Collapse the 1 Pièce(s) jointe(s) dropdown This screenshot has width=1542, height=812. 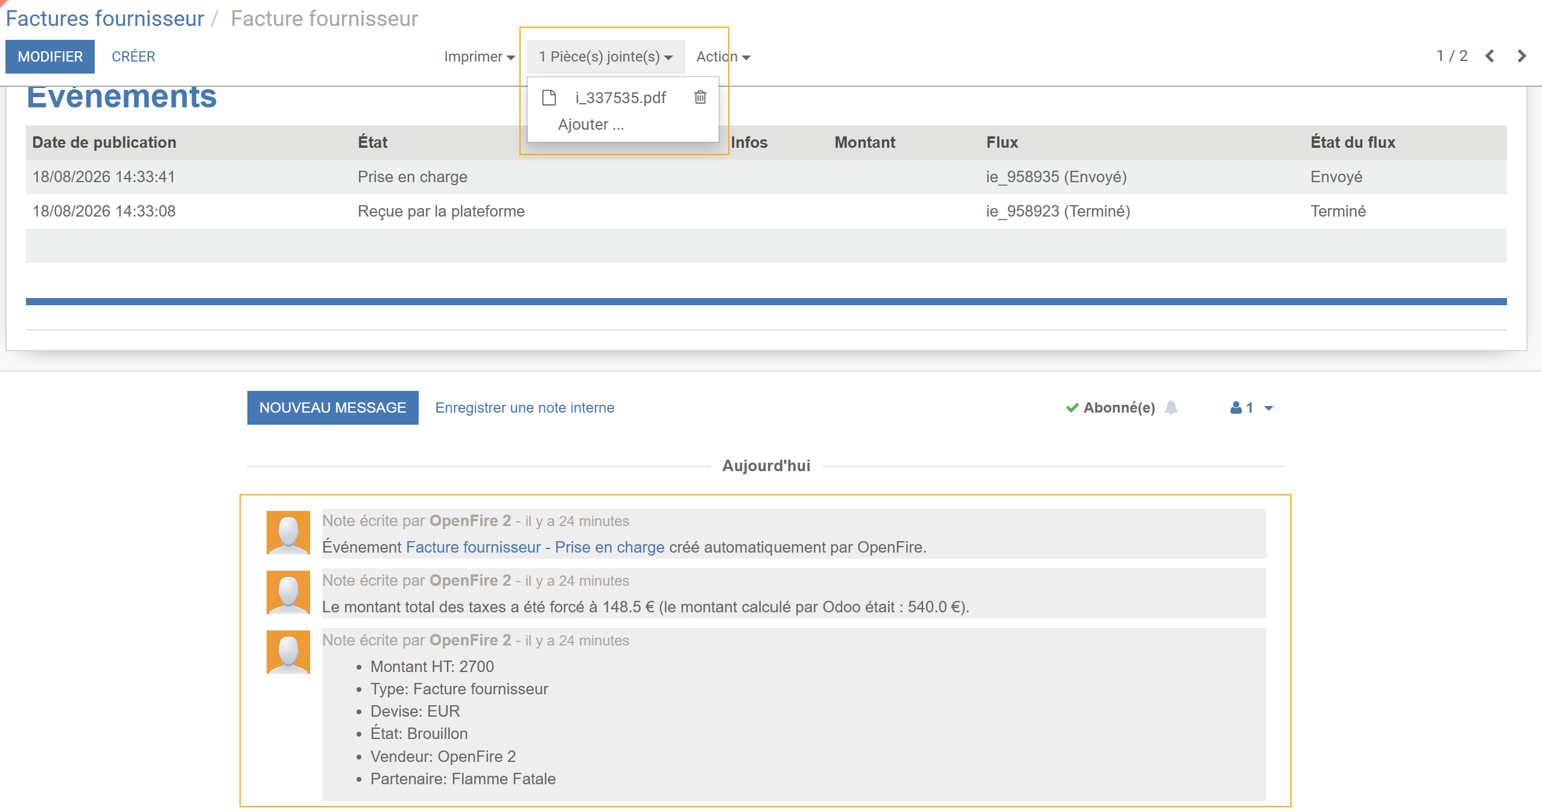point(606,57)
